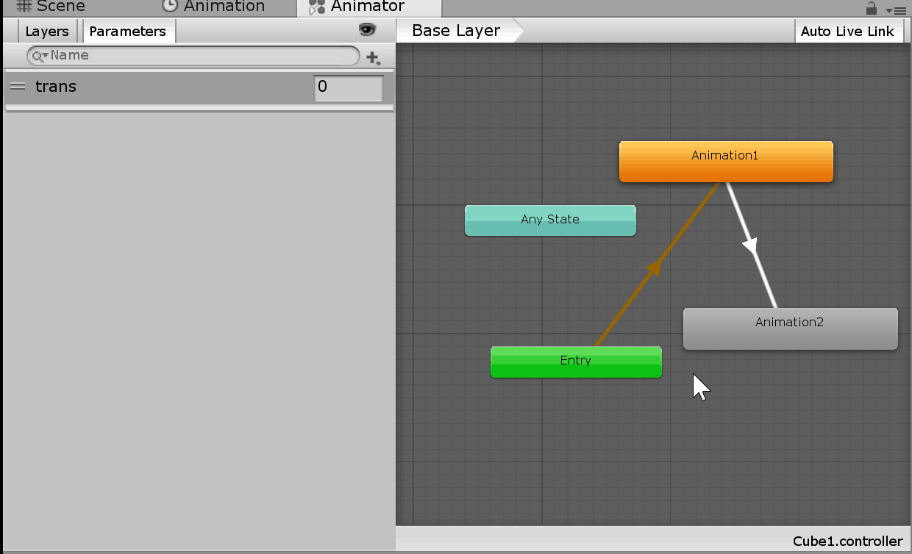This screenshot has height=554, width=912.
Task: Select the Parameters tab
Action: point(128,32)
